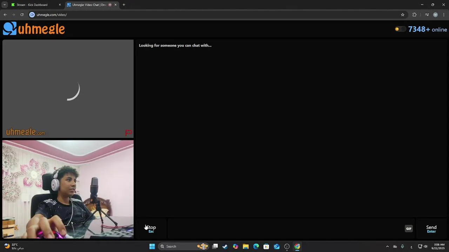Click the Chrome taskbar icon
This screenshot has height=252, width=449.
pos(297,246)
